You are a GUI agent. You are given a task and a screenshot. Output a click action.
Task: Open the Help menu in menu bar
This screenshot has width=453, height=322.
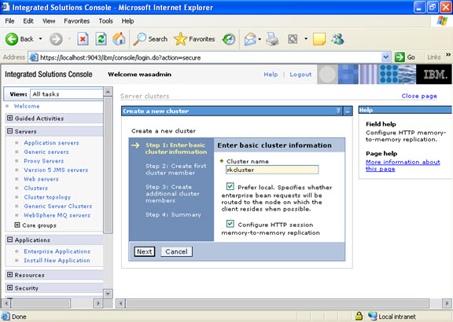coord(127,21)
